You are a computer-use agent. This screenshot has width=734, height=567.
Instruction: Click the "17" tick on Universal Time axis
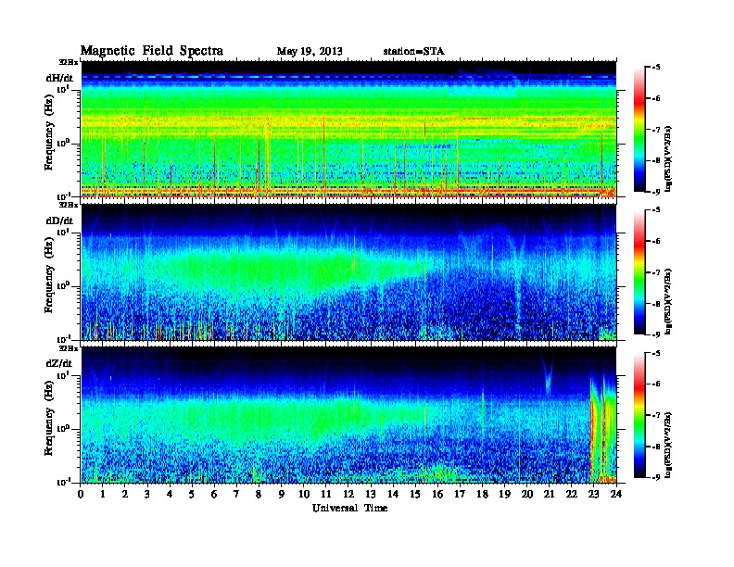pyautogui.click(x=461, y=494)
